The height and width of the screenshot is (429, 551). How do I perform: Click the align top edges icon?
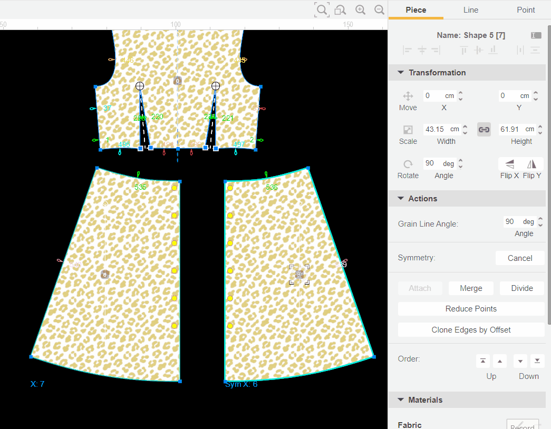point(464,50)
